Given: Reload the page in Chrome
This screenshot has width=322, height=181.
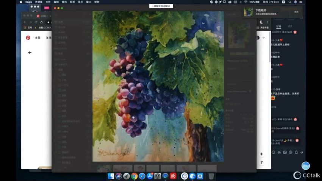Looking at the screenshot, I should [x=36, y=22].
